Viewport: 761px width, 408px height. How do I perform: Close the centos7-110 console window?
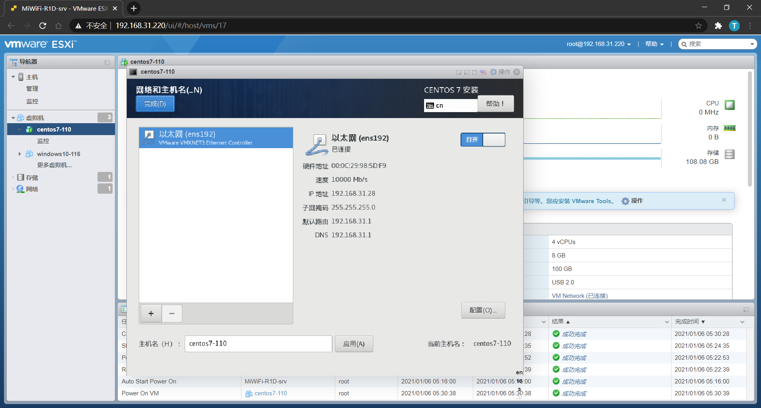point(516,72)
